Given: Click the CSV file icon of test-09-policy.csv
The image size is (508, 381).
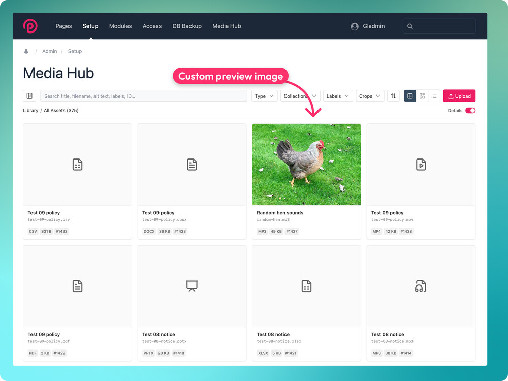Looking at the screenshot, I should coord(77,165).
